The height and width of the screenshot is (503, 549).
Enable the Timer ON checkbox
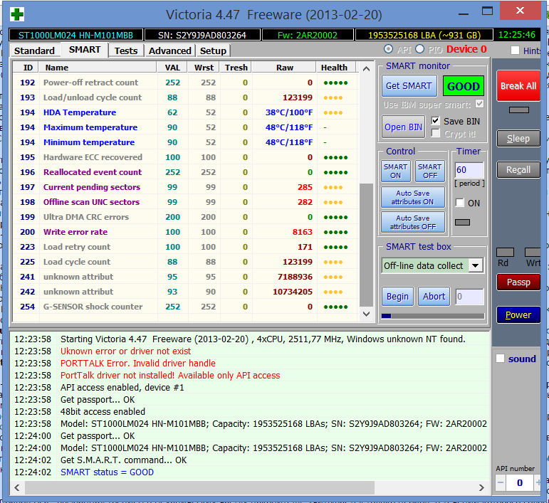pyautogui.click(x=460, y=203)
